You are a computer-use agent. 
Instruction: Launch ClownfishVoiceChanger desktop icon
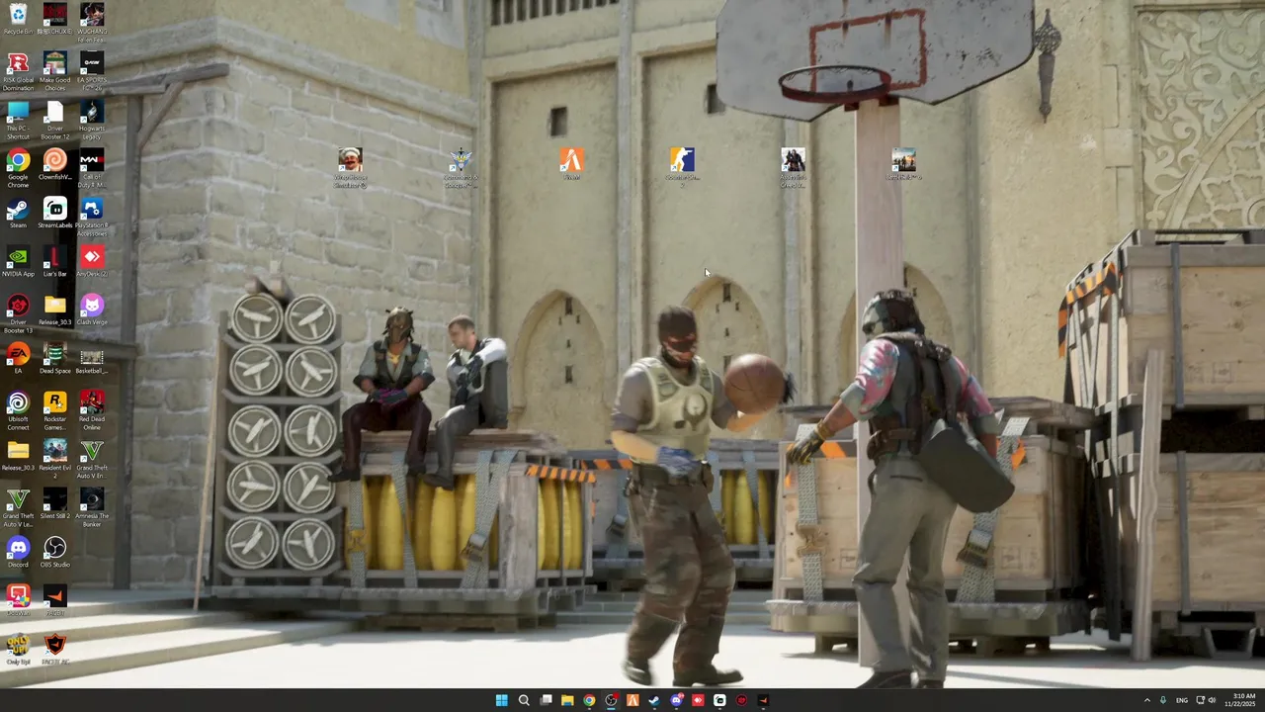click(x=54, y=165)
